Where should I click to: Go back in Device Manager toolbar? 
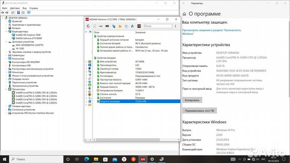(2, 12)
